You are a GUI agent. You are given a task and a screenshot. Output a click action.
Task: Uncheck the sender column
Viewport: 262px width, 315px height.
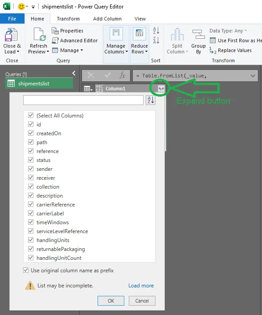31,169
